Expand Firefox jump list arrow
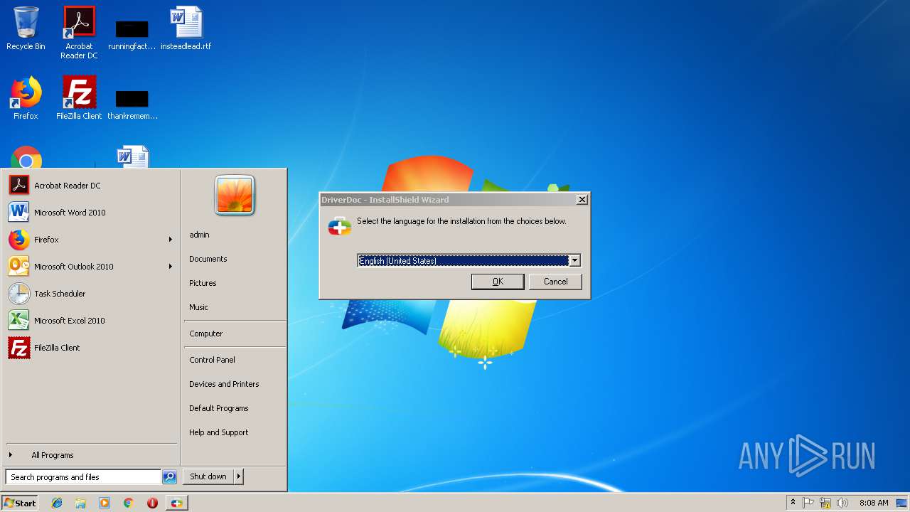Screen dimensions: 910x512 [x=171, y=240]
